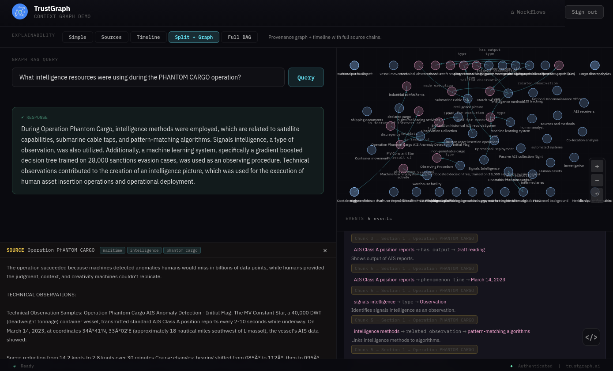Select the Split + Graph tab
The height and width of the screenshot is (371, 613).
194,37
